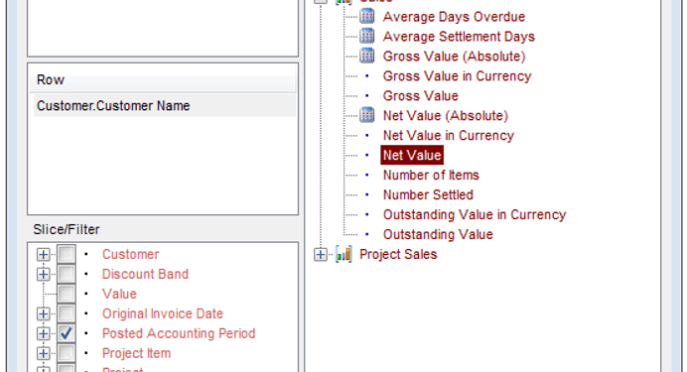Click the Project Sales cube chart icon
The height and width of the screenshot is (372, 687).
343,254
